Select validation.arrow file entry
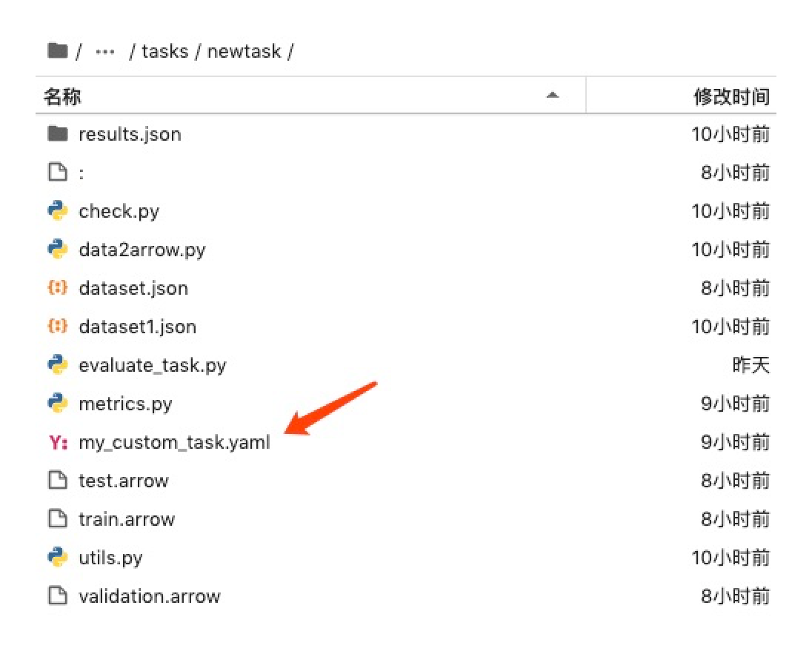Viewport: 812px width, 668px height. [149, 596]
